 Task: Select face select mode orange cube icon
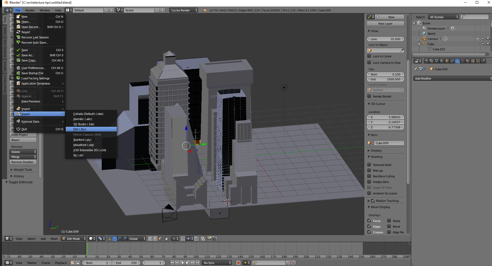coord(160,239)
